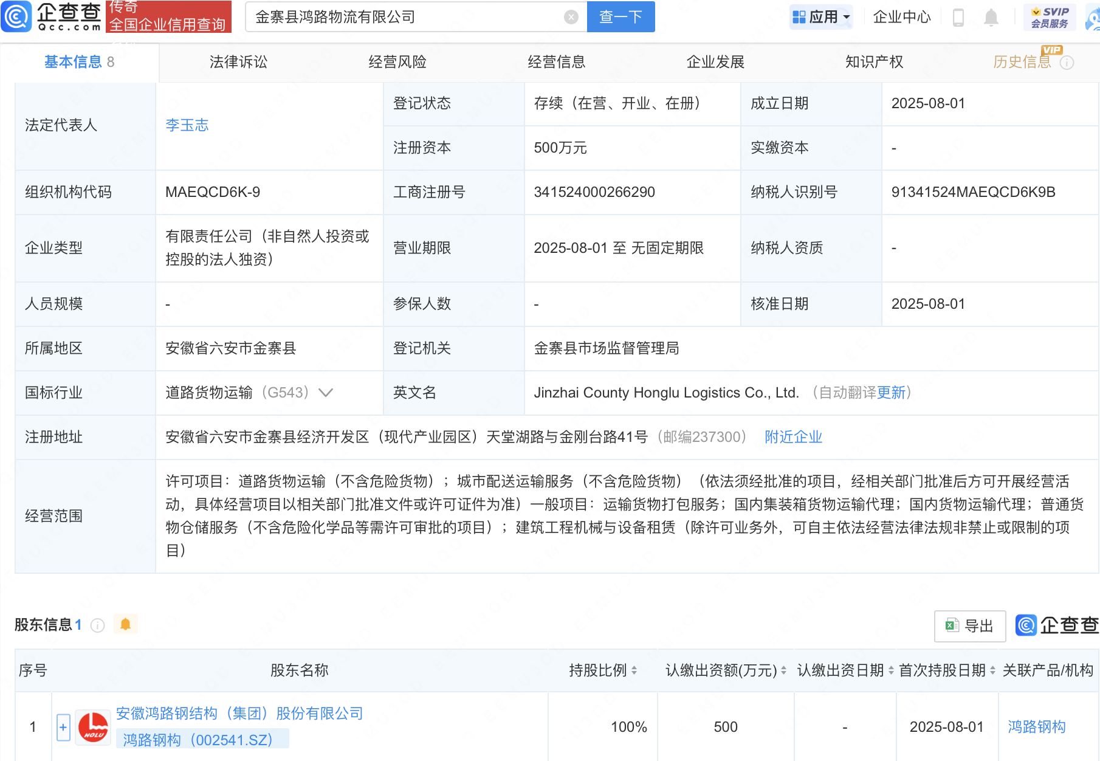Switch to the 经营风险 tab
1100x761 pixels.
click(397, 62)
